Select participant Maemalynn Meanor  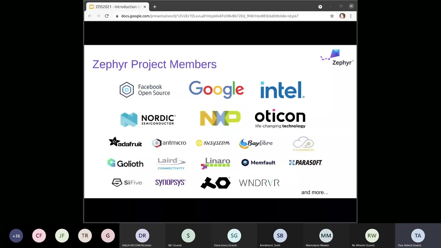tap(326, 236)
